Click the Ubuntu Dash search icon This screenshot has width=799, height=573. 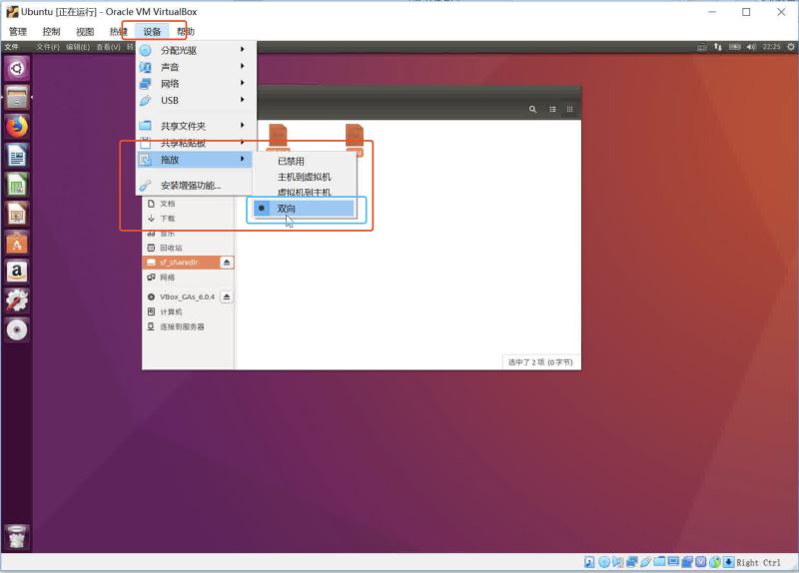pos(17,68)
